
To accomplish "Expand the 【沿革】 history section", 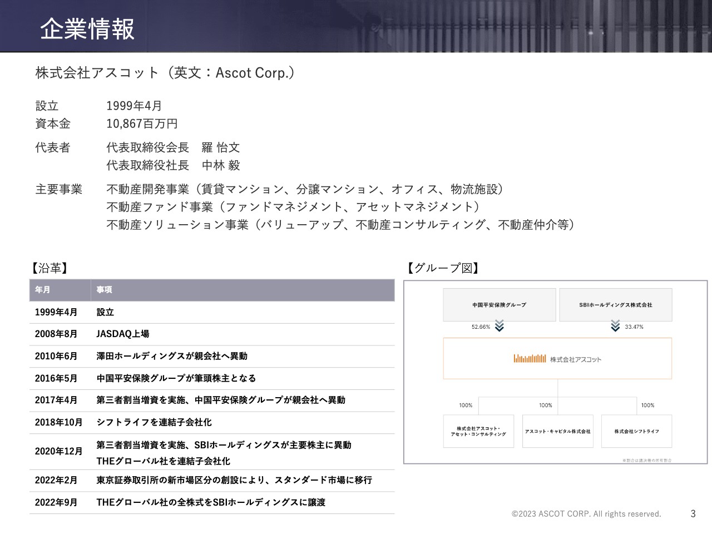I will tap(50, 268).
